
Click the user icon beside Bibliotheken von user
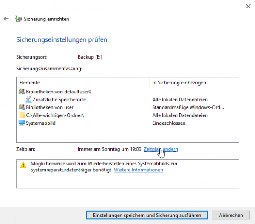tap(22, 107)
